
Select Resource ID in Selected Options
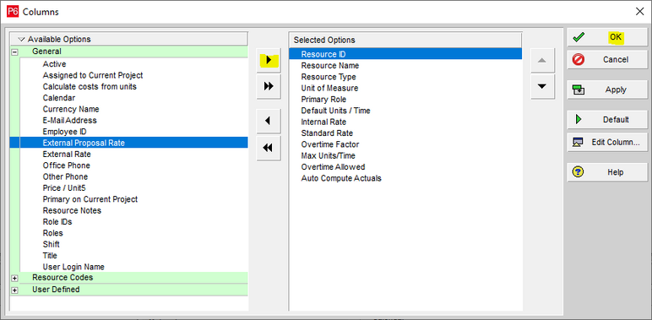tap(405, 54)
